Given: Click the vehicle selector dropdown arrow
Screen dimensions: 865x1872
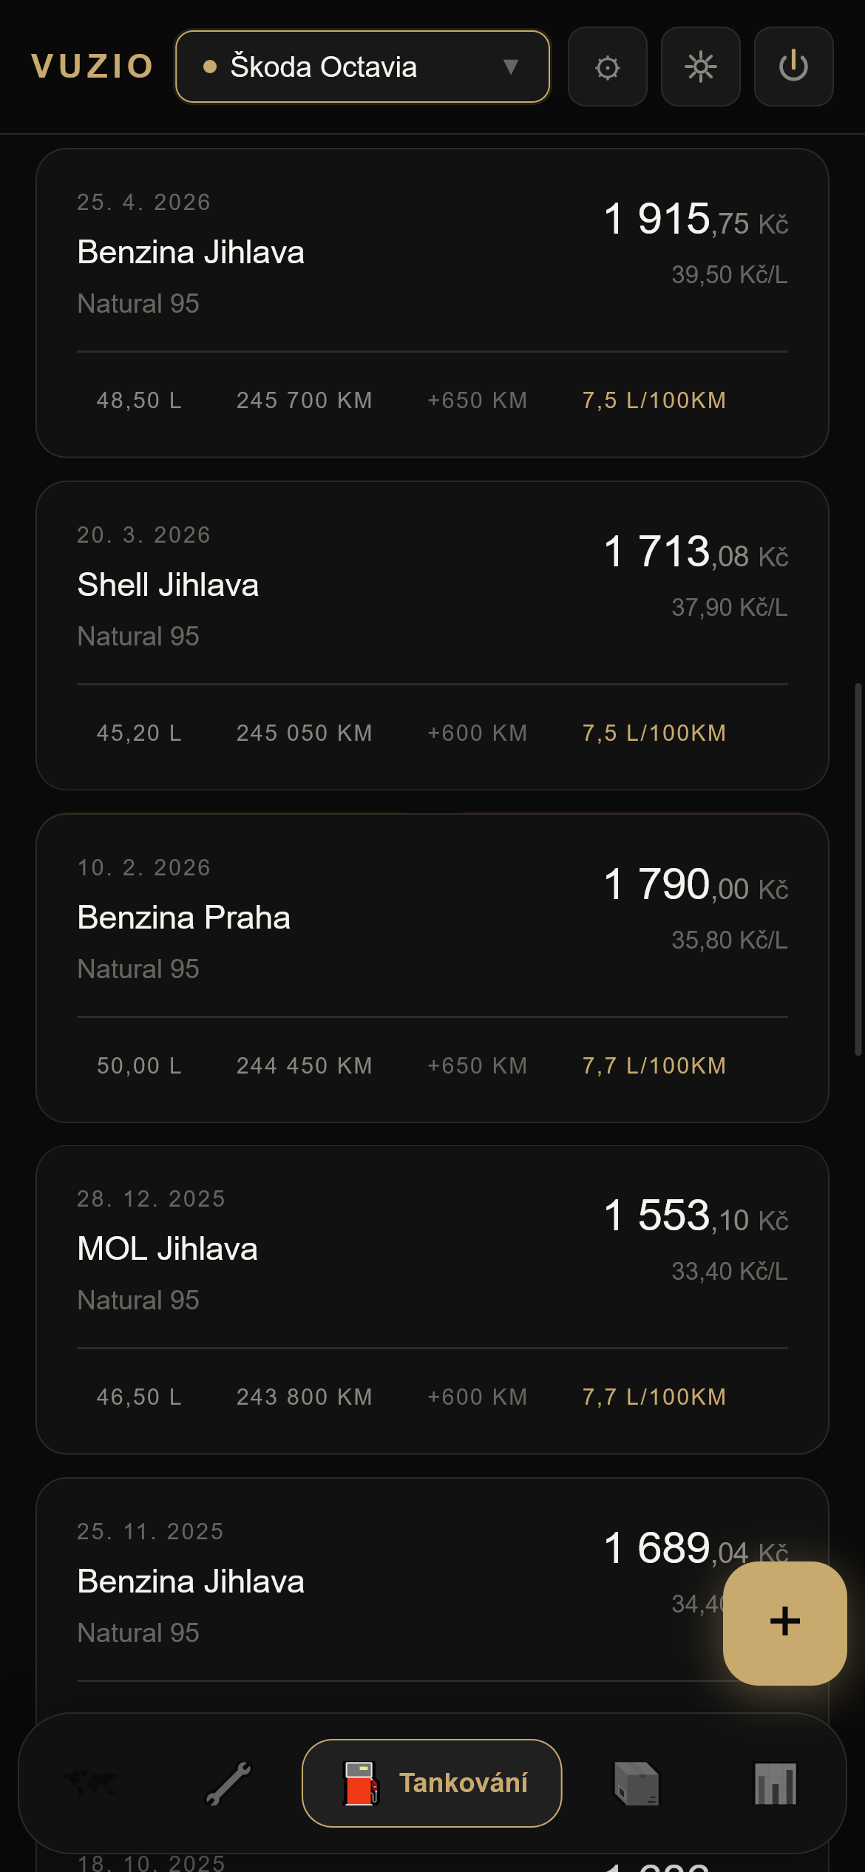Looking at the screenshot, I should pyautogui.click(x=510, y=67).
